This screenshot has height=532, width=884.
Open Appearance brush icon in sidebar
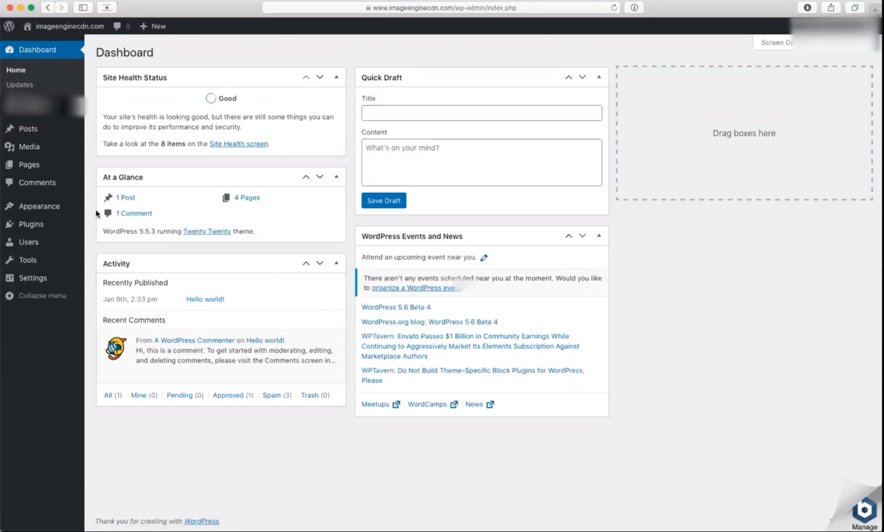coord(9,206)
